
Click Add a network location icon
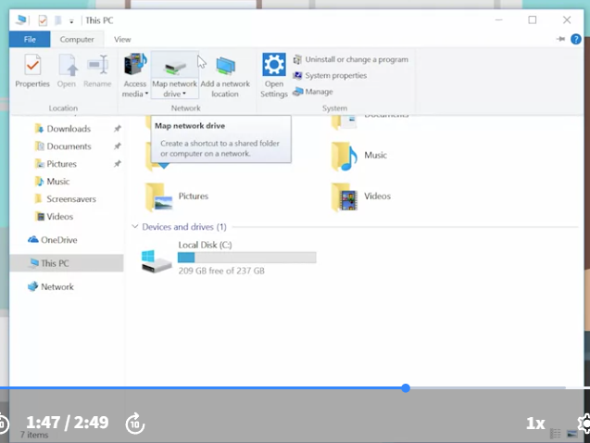coord(225,66)
